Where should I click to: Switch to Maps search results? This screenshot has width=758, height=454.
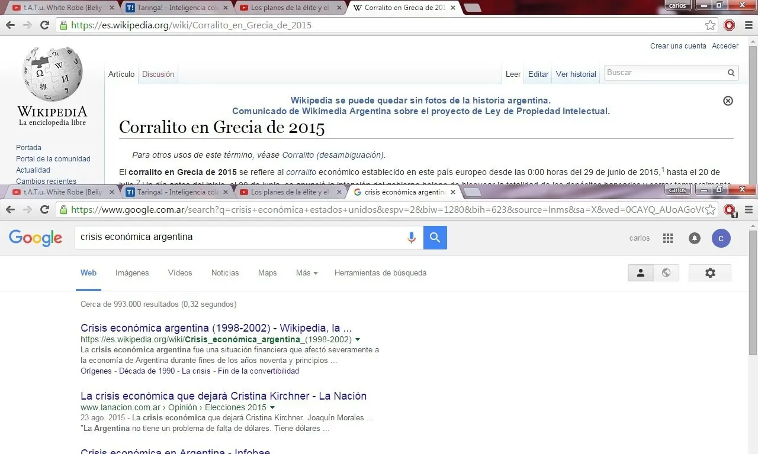(x=268, y=273)
